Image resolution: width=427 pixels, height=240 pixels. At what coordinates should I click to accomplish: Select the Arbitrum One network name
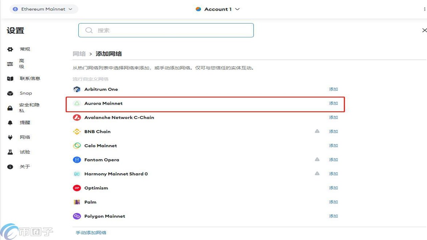coord(101,89)
